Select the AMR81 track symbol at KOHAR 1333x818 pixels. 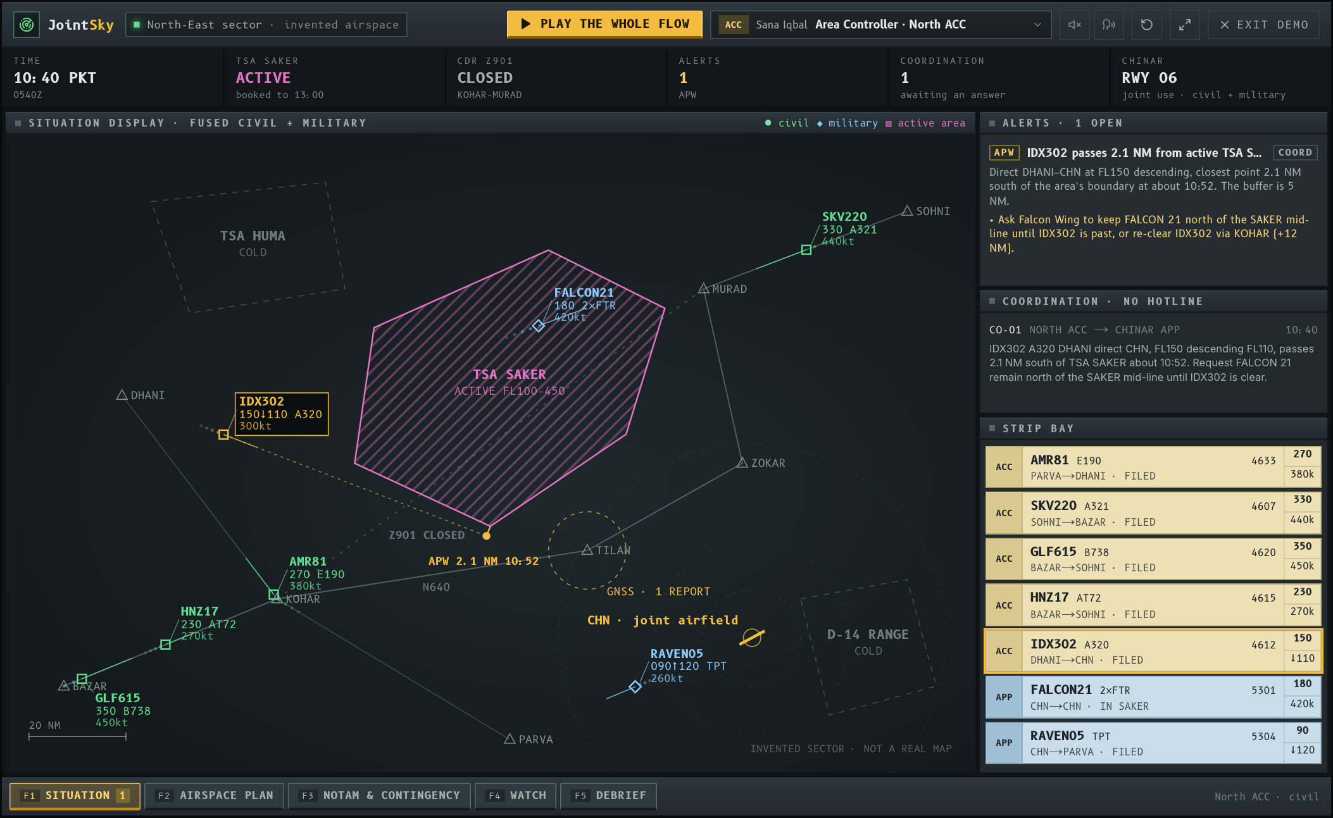[273, 594]
